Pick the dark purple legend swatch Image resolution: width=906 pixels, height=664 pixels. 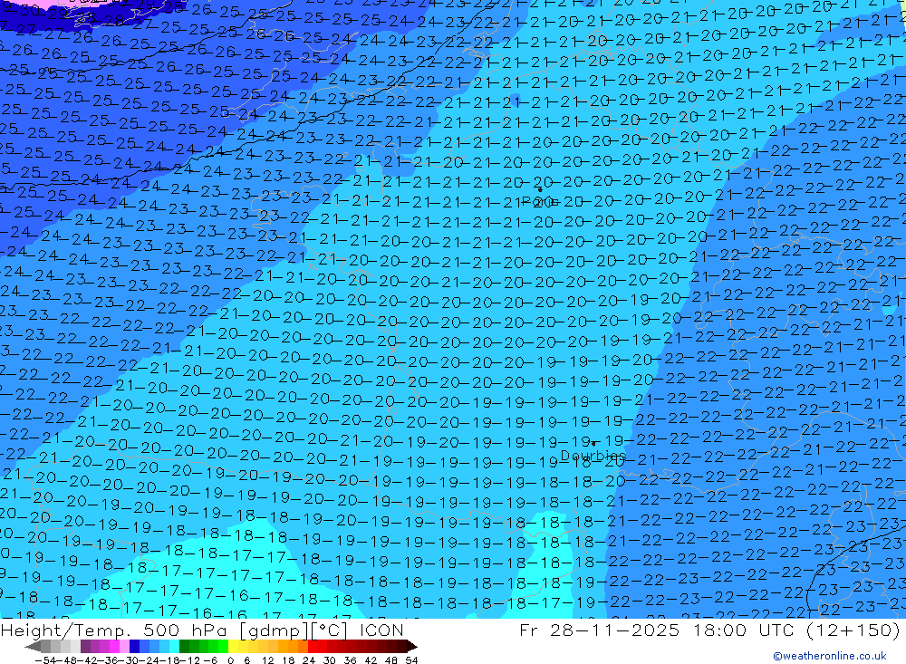[x=85, y=647]
